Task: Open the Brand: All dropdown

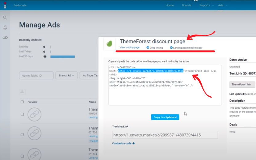Action: (x=66, y=75)
